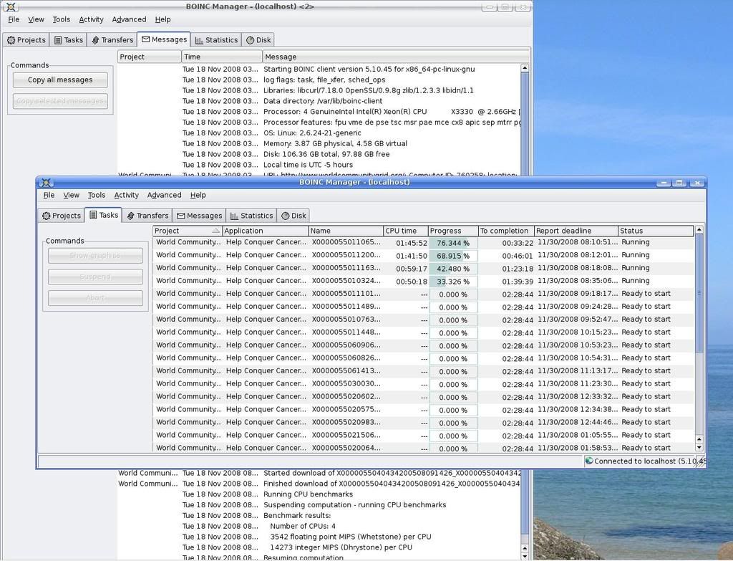
Task: Open the Help menu in the front window
Action: pyautogui.click(x=198, y=195)
